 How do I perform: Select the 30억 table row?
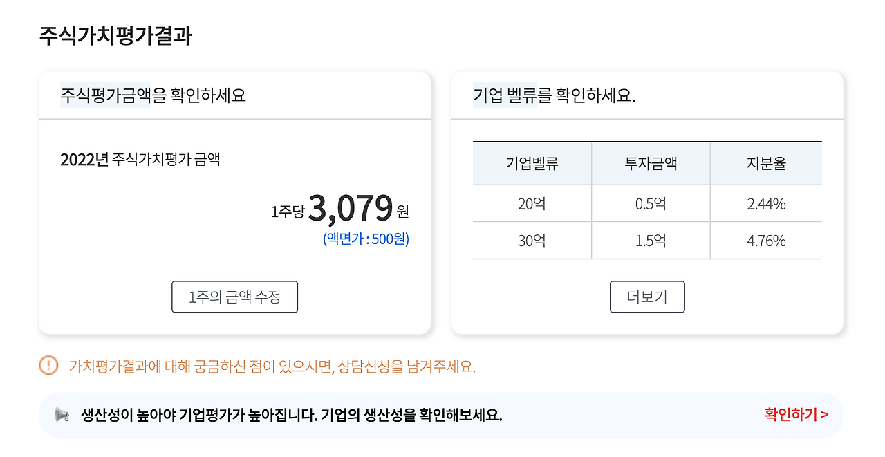pyautogui.click(x=647, y=240)
